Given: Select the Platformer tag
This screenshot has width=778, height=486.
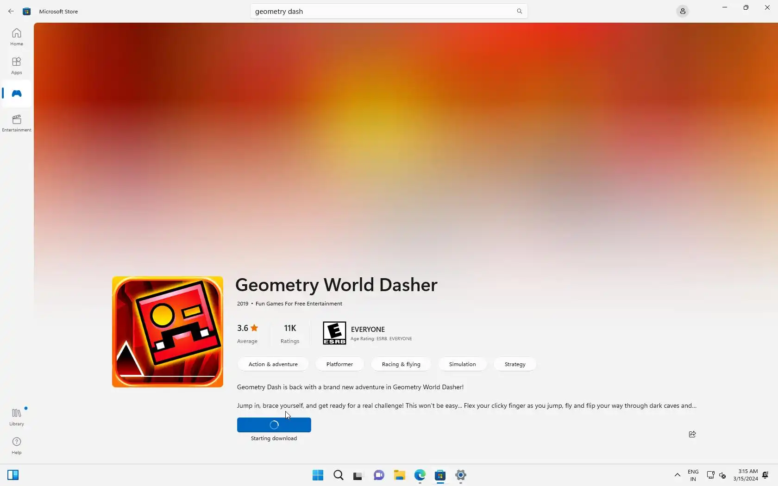Looking at the screenshot, I should click(x=339, y=364).
